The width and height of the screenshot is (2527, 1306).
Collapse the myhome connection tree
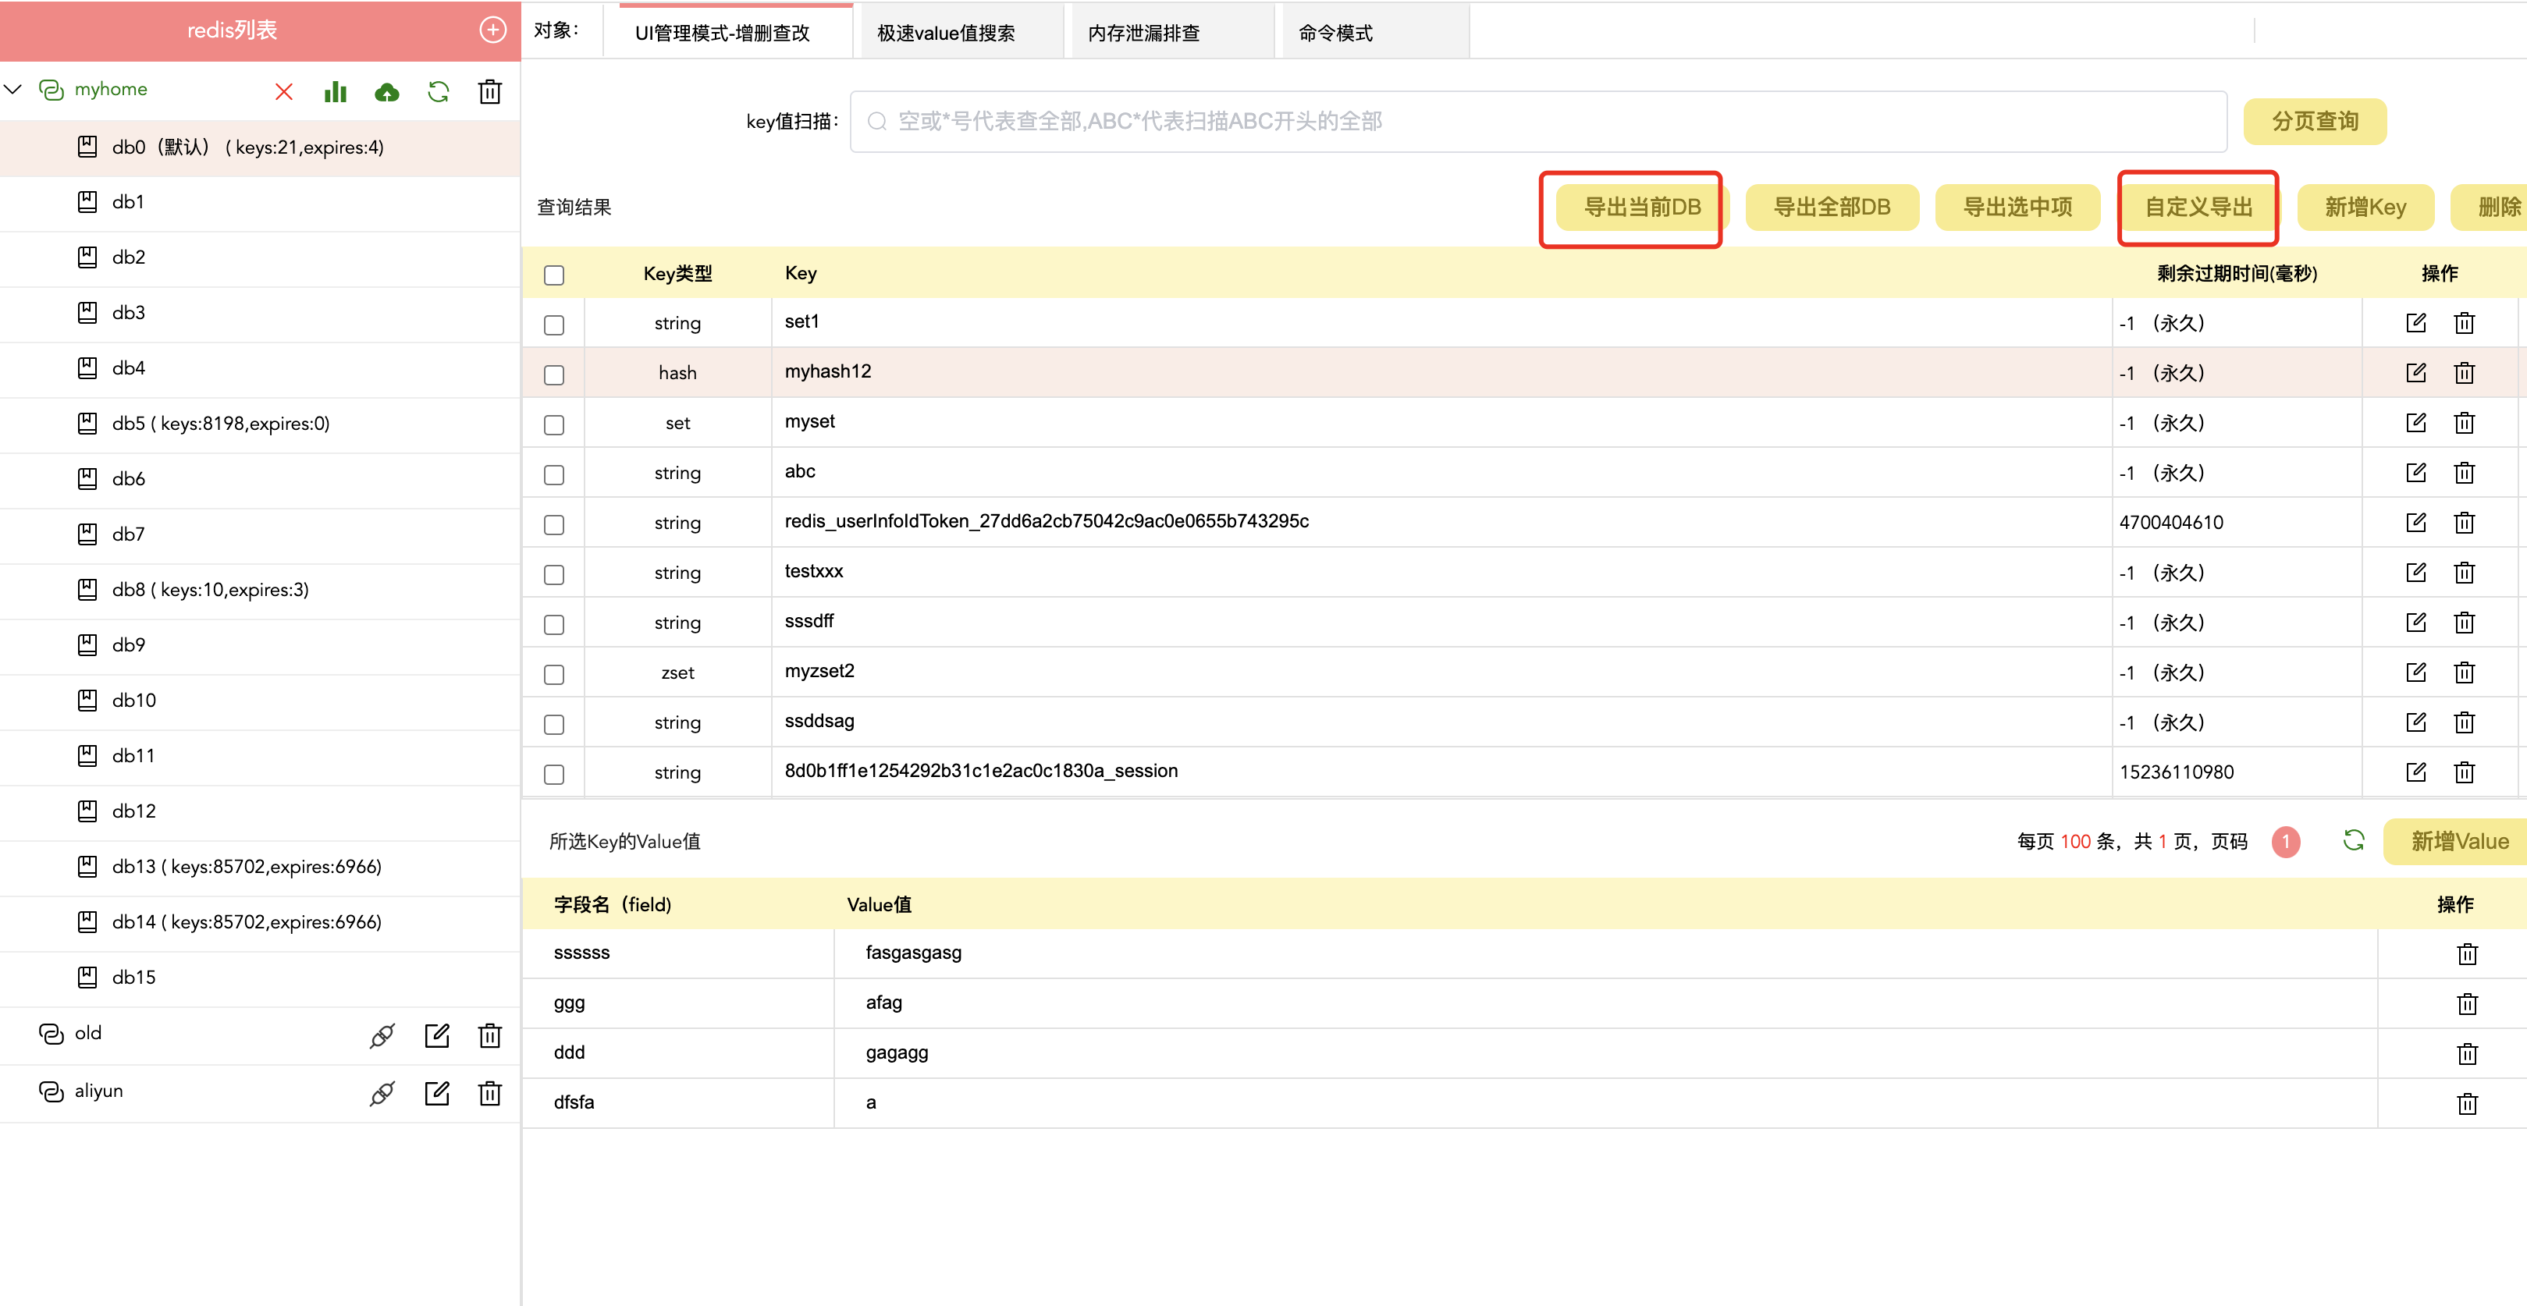point(14,89)
